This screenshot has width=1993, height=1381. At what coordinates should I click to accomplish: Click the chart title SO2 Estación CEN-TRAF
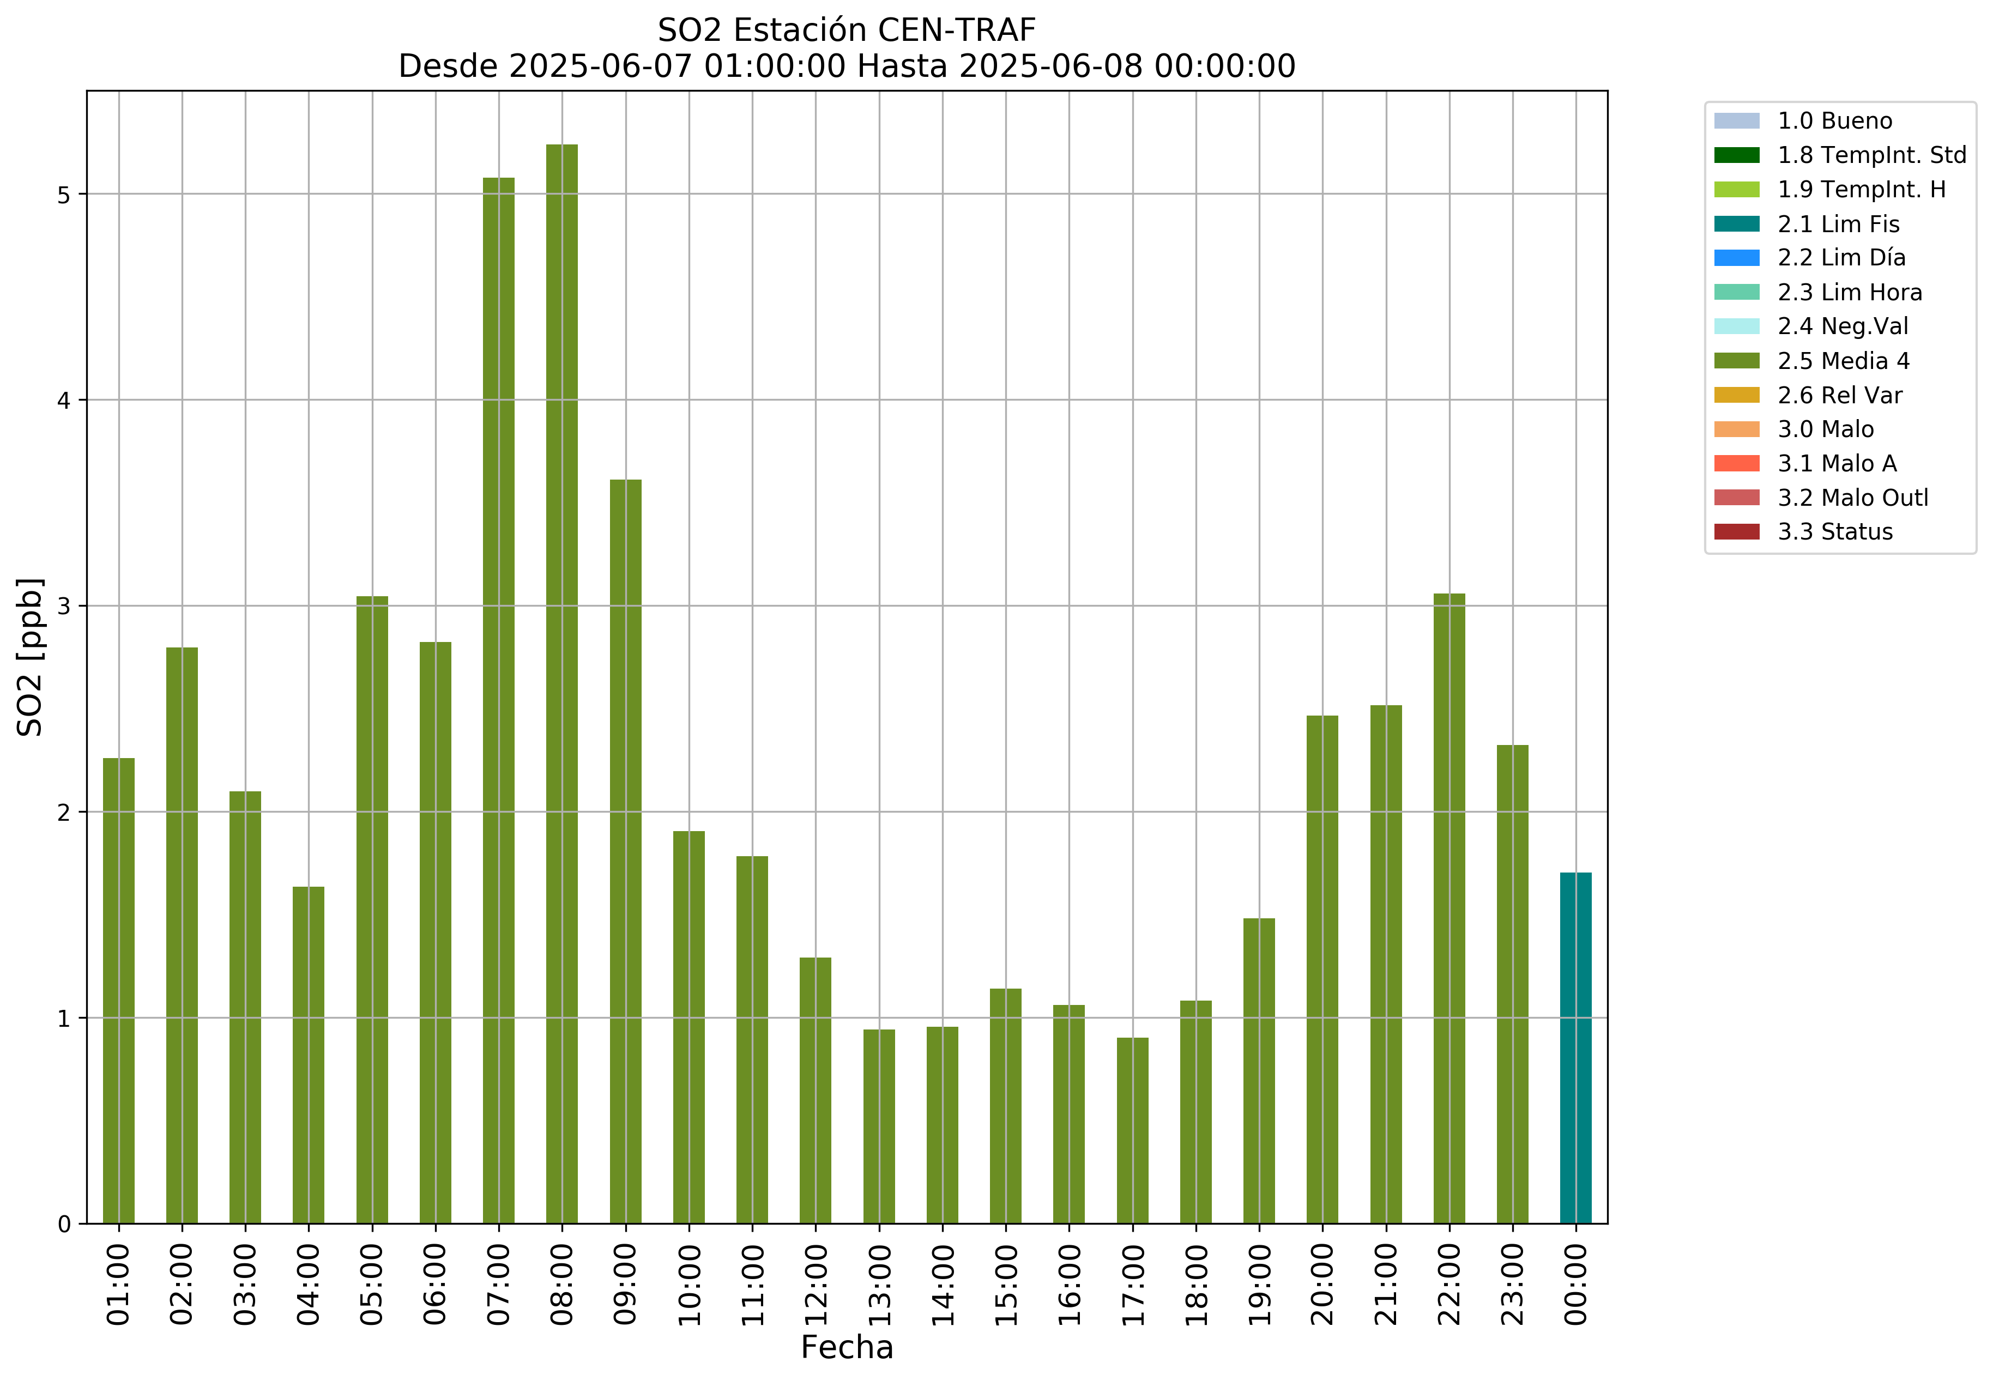pyautogui.click(x=847, y=31)
